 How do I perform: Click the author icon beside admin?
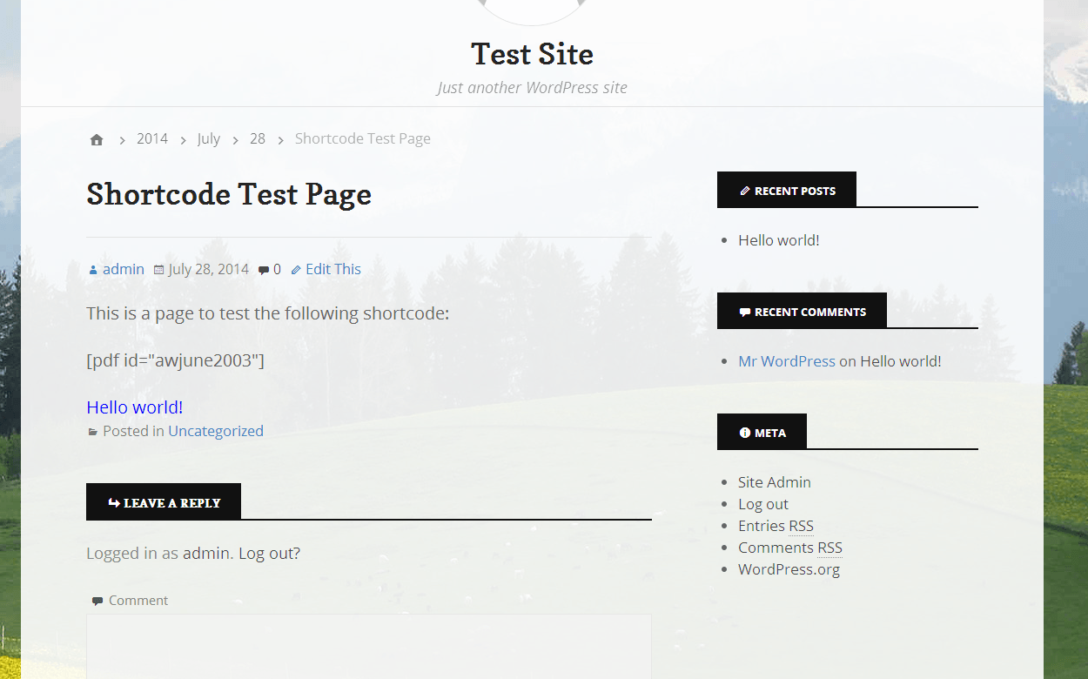[x=93, y=270]
